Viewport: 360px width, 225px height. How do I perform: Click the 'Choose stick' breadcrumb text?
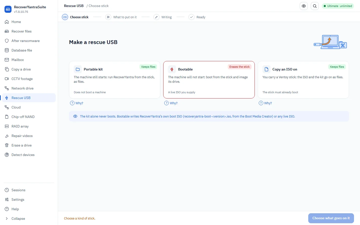click(x=98, y=6)
